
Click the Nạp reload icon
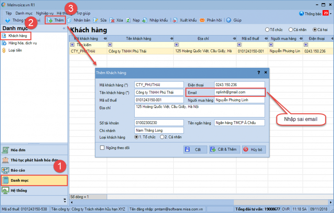click(128, 20)
